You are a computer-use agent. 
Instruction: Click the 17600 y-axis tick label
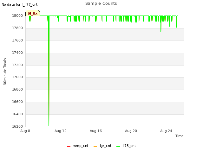click(17, 40)
